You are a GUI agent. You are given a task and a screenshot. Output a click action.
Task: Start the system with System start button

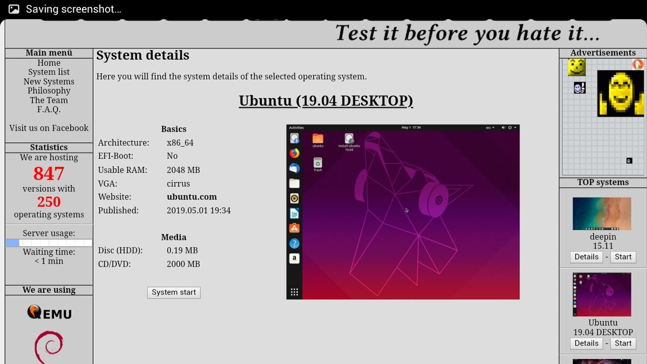tap(174, 292)
